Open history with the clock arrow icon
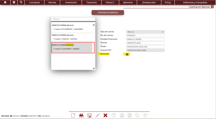 (145, 115)
